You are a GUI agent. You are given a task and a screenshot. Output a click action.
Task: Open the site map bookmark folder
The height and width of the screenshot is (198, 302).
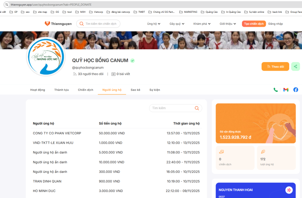40,12
